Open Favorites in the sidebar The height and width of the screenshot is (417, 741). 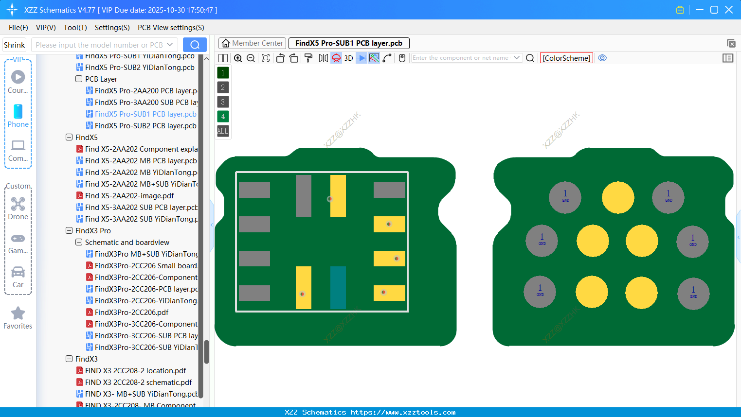(18, 318)
